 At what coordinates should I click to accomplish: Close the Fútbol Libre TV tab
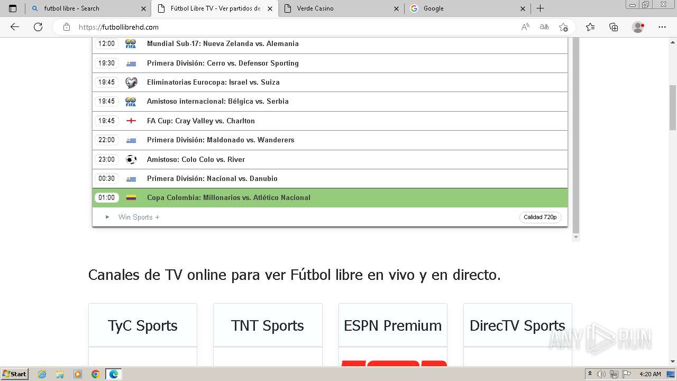point(270,8)
